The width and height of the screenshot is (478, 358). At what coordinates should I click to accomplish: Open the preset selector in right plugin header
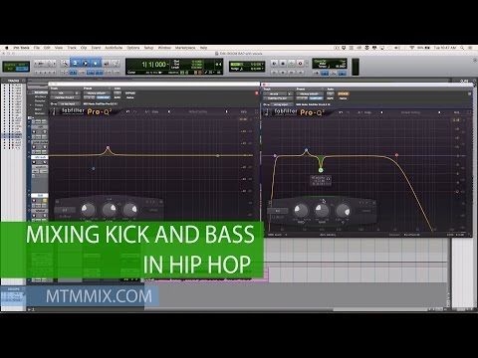click(x=310, y=93)
